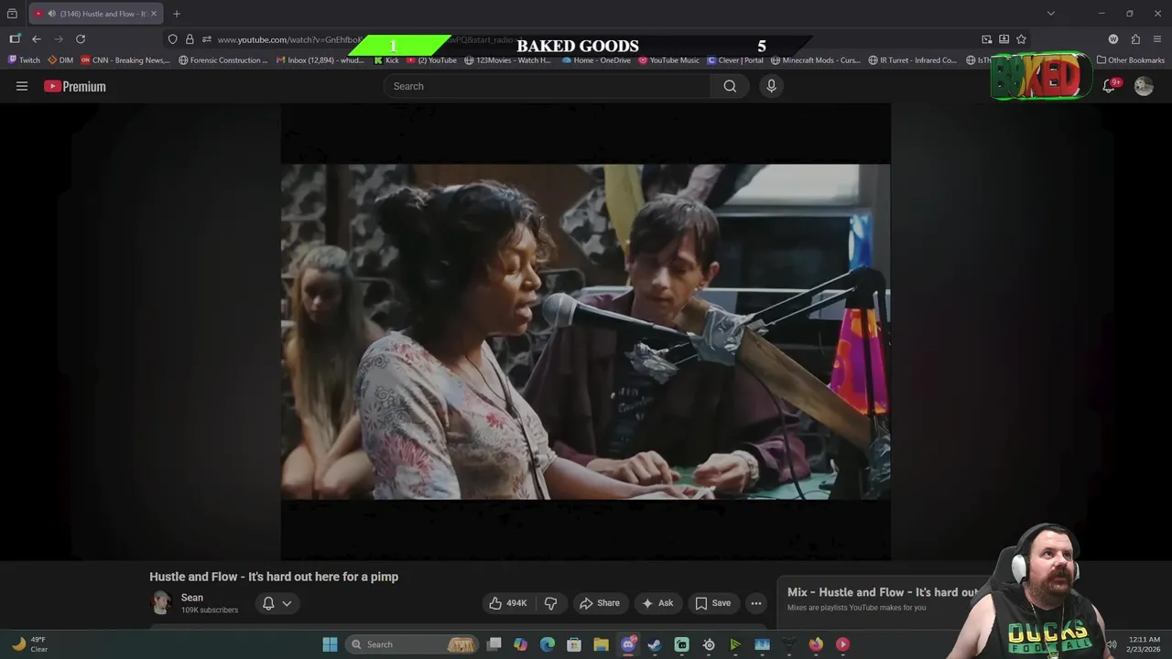
Task: Click the video player frame
Action: click(x=585, y=331)
